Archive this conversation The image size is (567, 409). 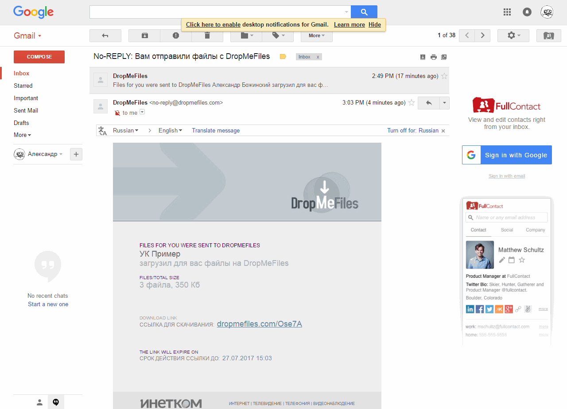point(144,35)
